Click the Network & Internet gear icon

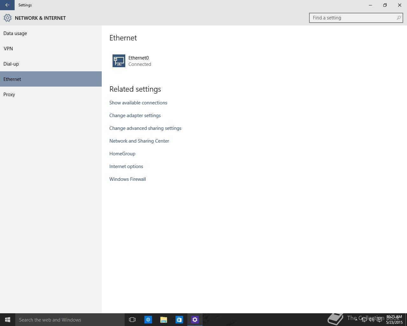point(8,18)
